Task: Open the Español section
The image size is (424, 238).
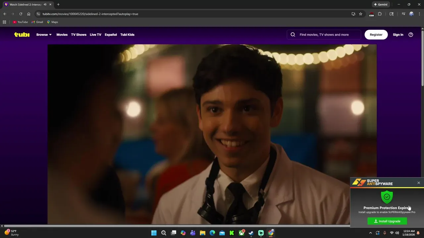Action: pyautogui.click(x=111, y=35)
